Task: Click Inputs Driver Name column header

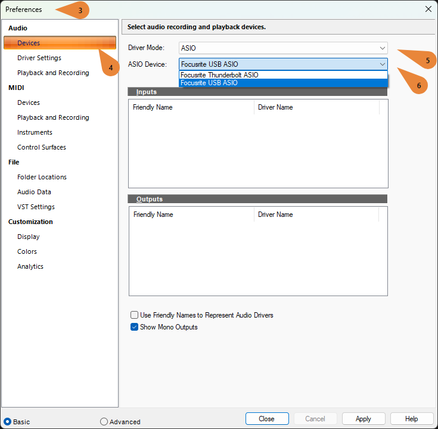Action: coord(317,107)
